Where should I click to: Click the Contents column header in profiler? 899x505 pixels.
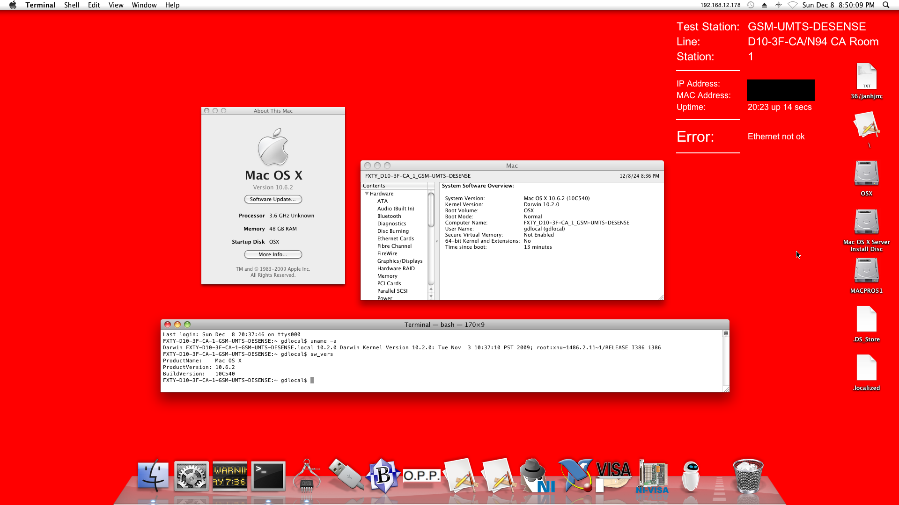[x=395, y=186]
